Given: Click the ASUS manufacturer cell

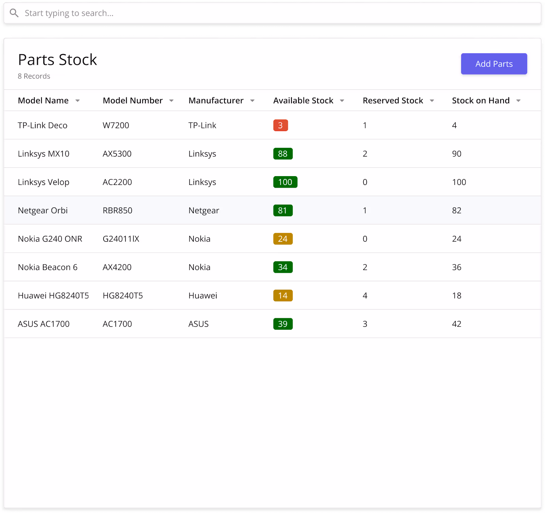Looking at the screenshot, I should click(x=199, y=324).
